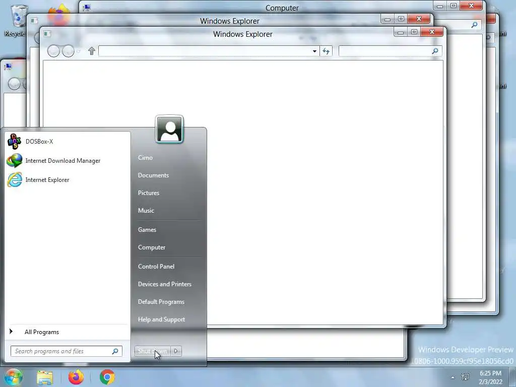Screen dimensions: 516x387
Task: Click the Back button in front Windows Explorer
Action: pyautogui.click(x=53, y=51)
